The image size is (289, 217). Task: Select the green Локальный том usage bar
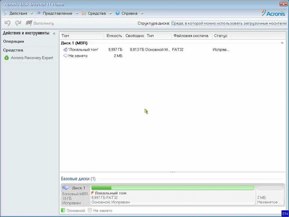pos(173,188)
